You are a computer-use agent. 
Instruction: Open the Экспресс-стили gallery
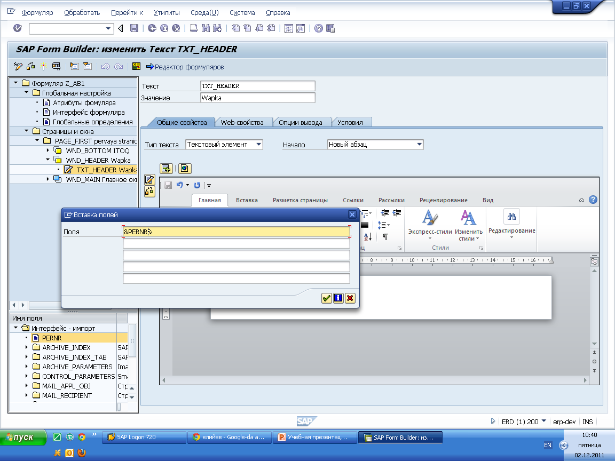[x=430, y=225]
